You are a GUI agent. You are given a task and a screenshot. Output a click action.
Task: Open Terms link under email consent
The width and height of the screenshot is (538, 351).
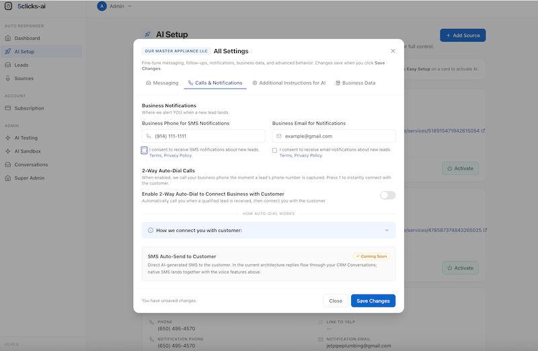pyautogui.click(x=285, y=155)
